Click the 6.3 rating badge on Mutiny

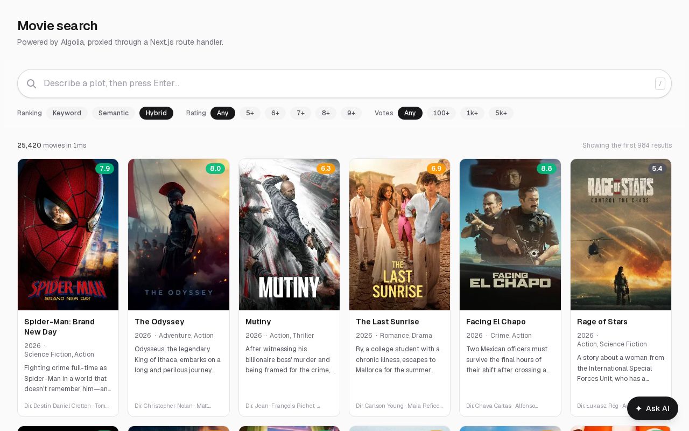coord(326,169)
